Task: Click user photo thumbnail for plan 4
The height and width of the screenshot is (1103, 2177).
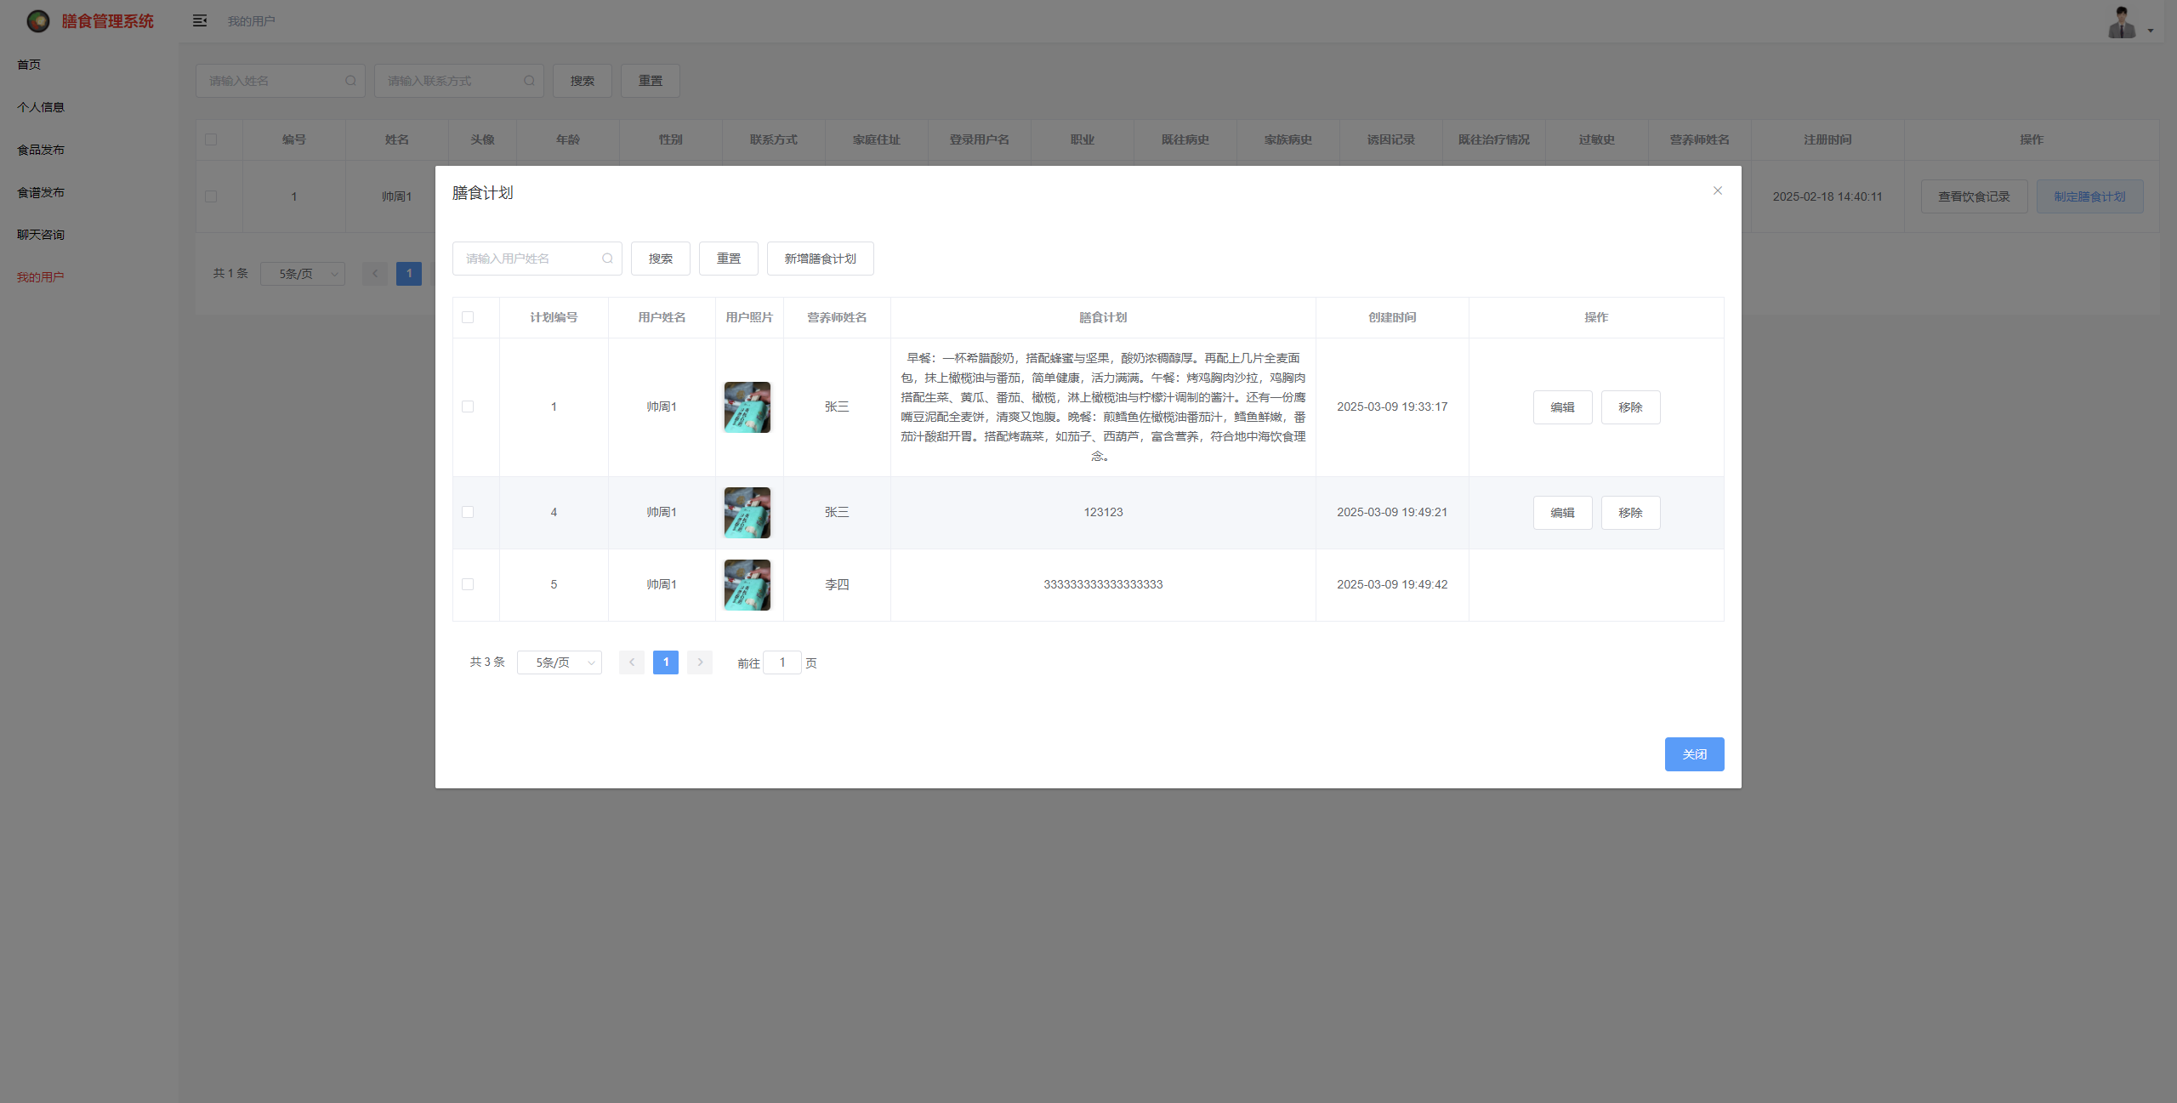Action: tap(747, 513)
